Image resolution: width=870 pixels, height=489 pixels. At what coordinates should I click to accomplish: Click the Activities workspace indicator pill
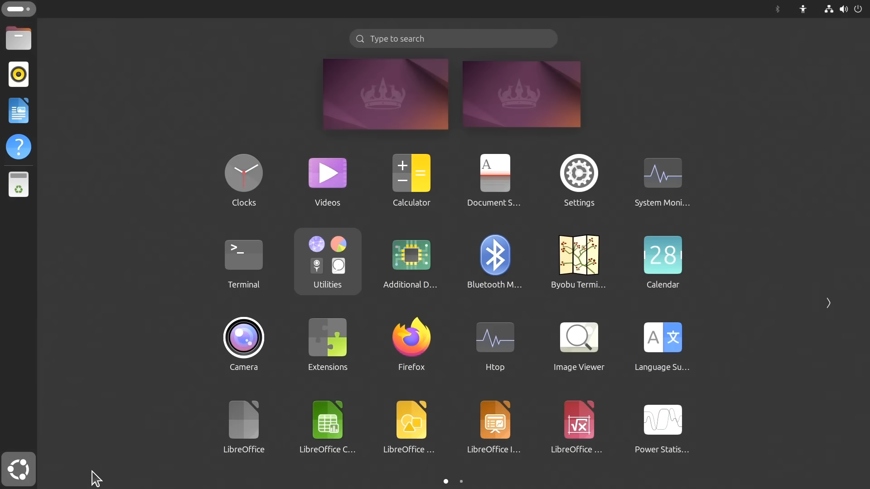[x=19, y=9]
